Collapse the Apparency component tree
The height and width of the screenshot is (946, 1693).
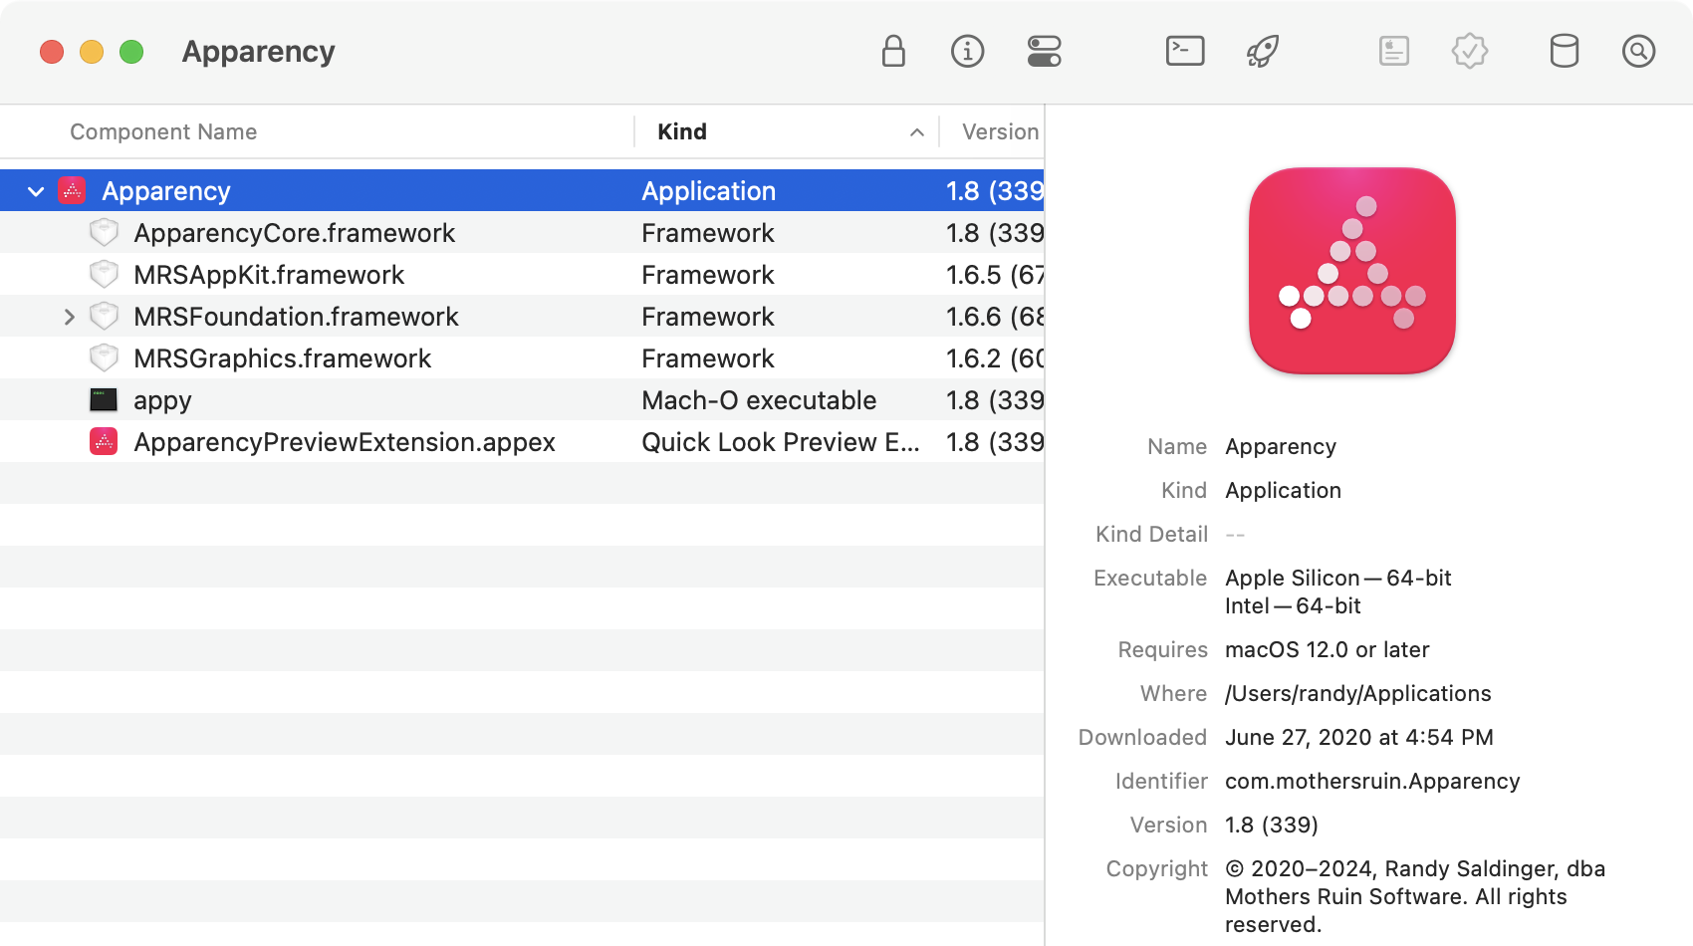pyautogui.click(x=36, y=190)
